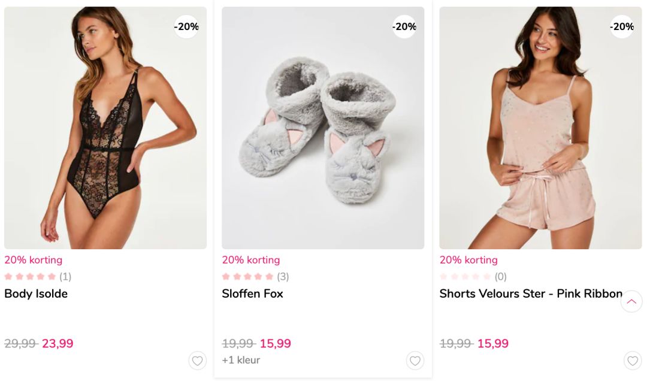The height and width of the screenshot is (381, 647).
Task: Click Body Isolde star rating
Action: click(x=31, y=277)
